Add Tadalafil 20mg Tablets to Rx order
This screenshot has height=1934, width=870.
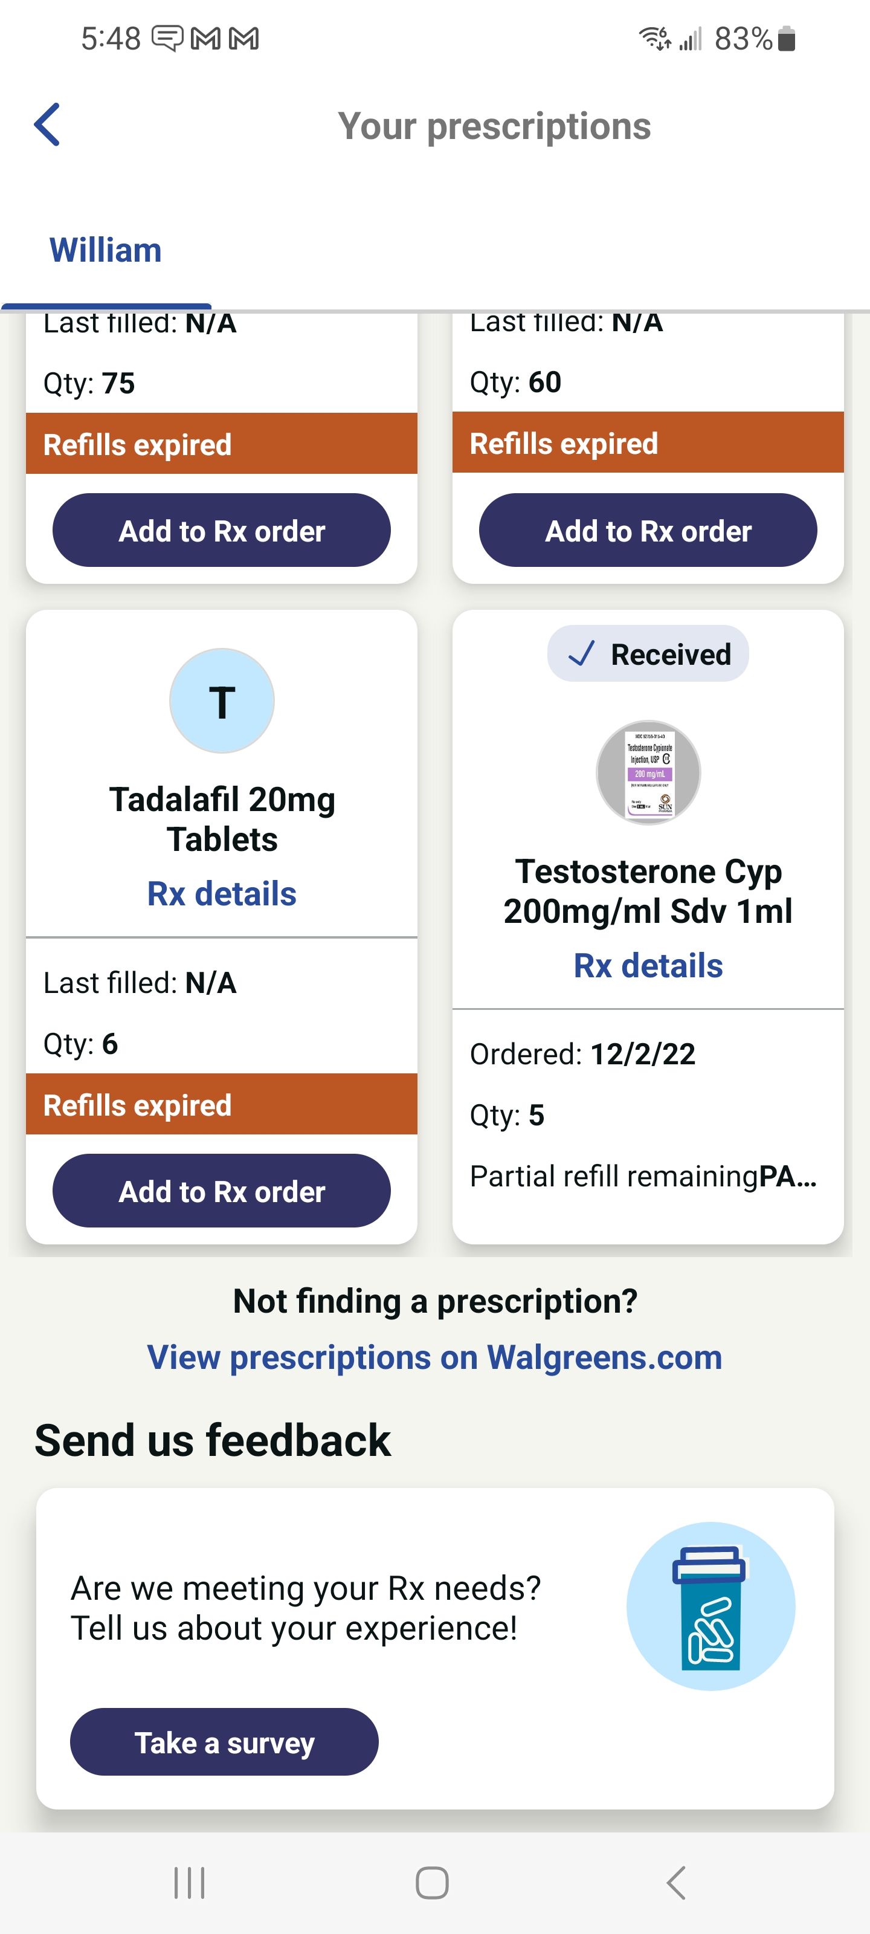point(222,1191)
